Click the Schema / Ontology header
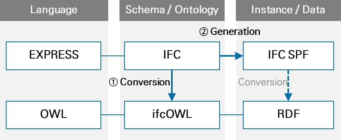This screenshot has height=140, width=341. pos(172,10)
